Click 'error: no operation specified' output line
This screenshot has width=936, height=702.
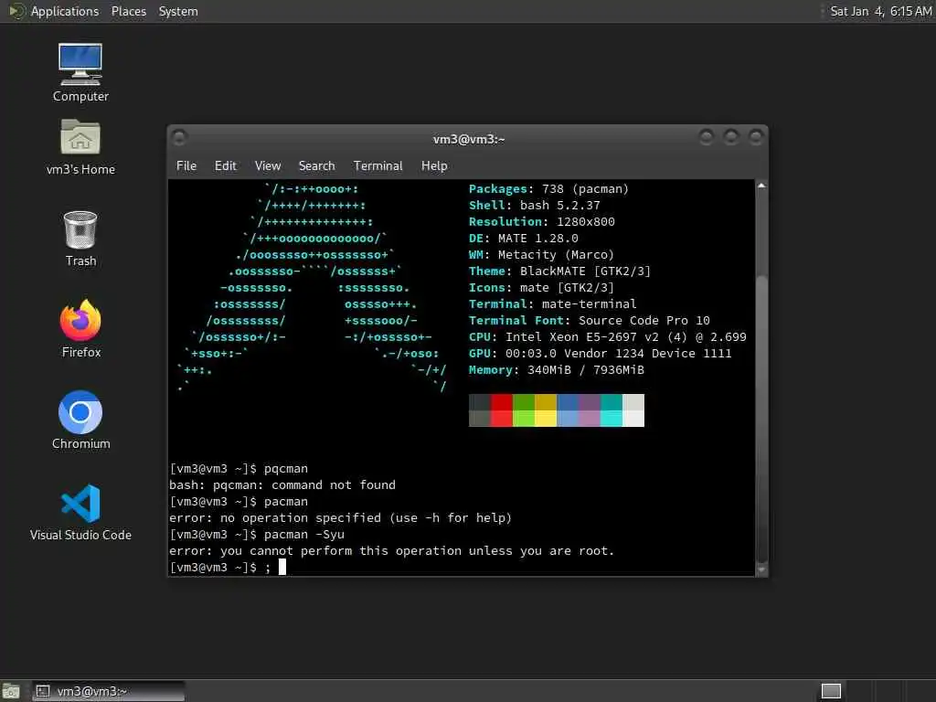tap(340, 518)
